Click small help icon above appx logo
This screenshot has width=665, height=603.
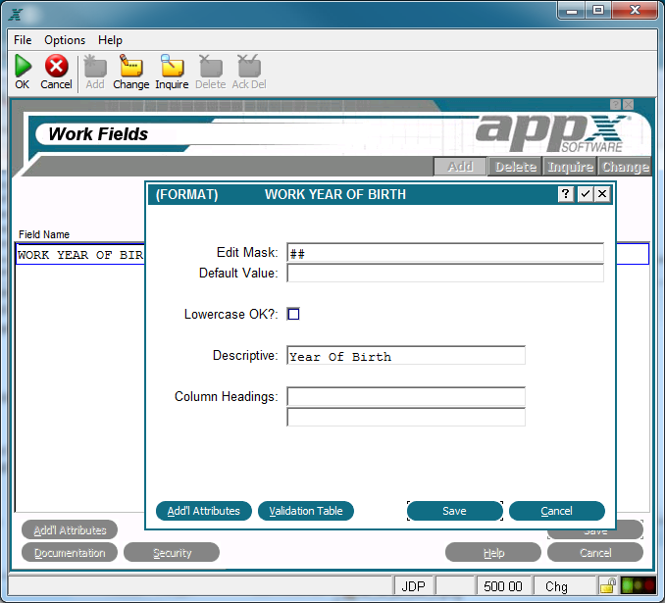coord(615,104)
